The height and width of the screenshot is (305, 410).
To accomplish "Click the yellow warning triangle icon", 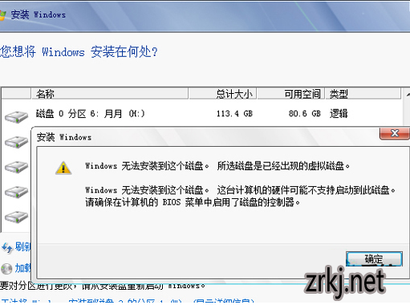I will 63,168.
